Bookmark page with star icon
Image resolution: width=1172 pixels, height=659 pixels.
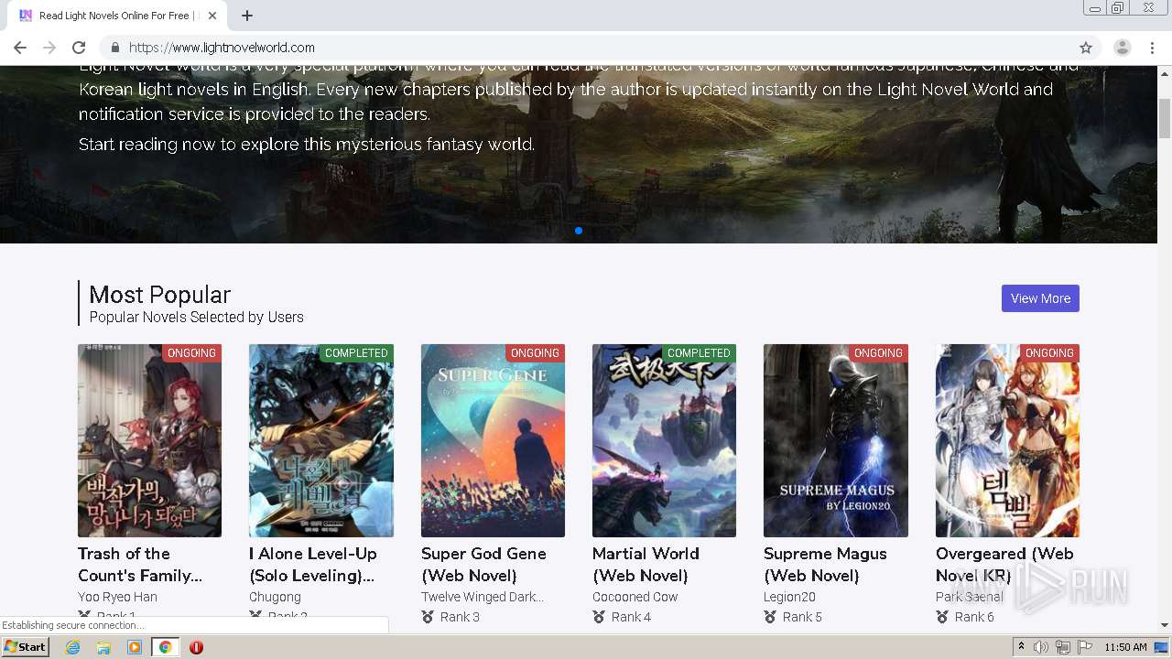coord(1086,48)
